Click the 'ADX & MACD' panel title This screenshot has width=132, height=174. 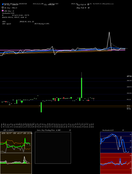coord(8,130)
